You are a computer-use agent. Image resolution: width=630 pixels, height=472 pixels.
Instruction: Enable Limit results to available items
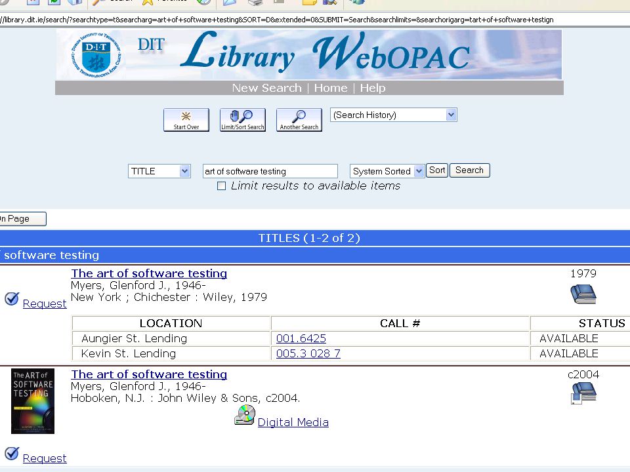221,186
